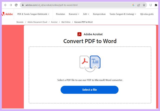Screen dimensions: 160x111
Task: Click the Adobe Acrobat label text
Action: pyautogui.click(x=93, y=34)
